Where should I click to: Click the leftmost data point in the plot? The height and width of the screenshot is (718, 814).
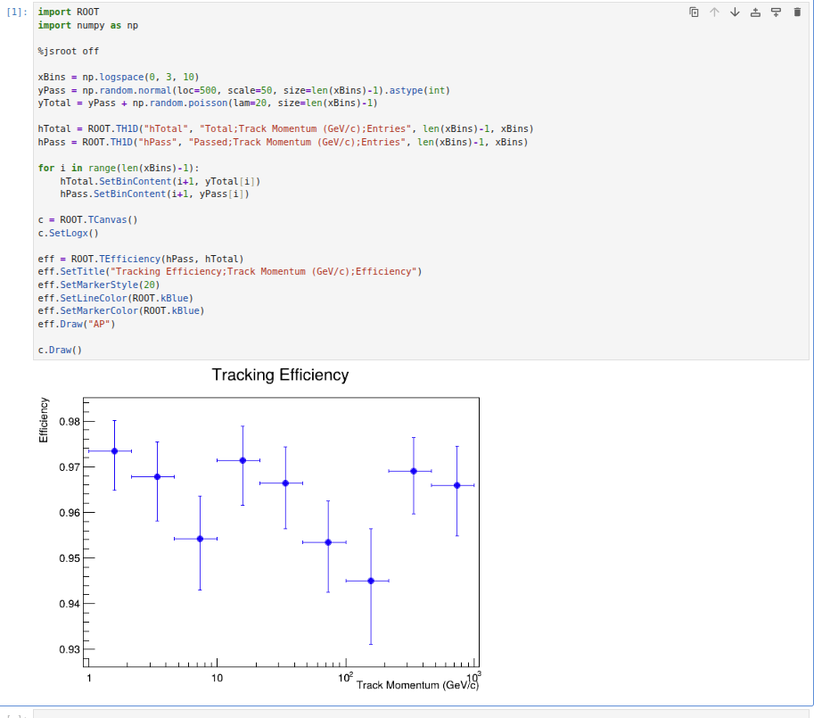114,451
